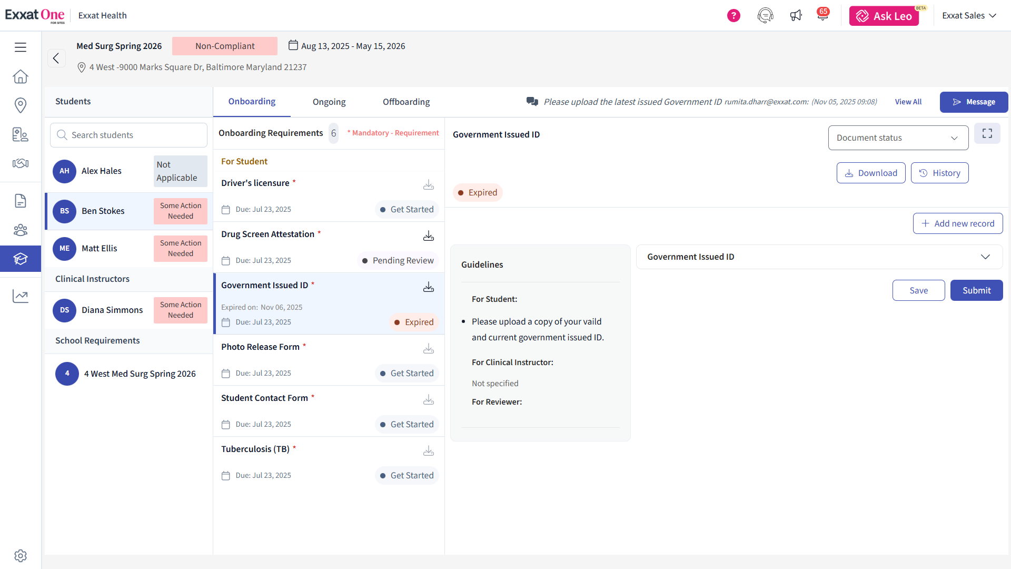Click the hamburger menu icon
The width and height of the screenshot is (1011, 569).
pos(21,47)
